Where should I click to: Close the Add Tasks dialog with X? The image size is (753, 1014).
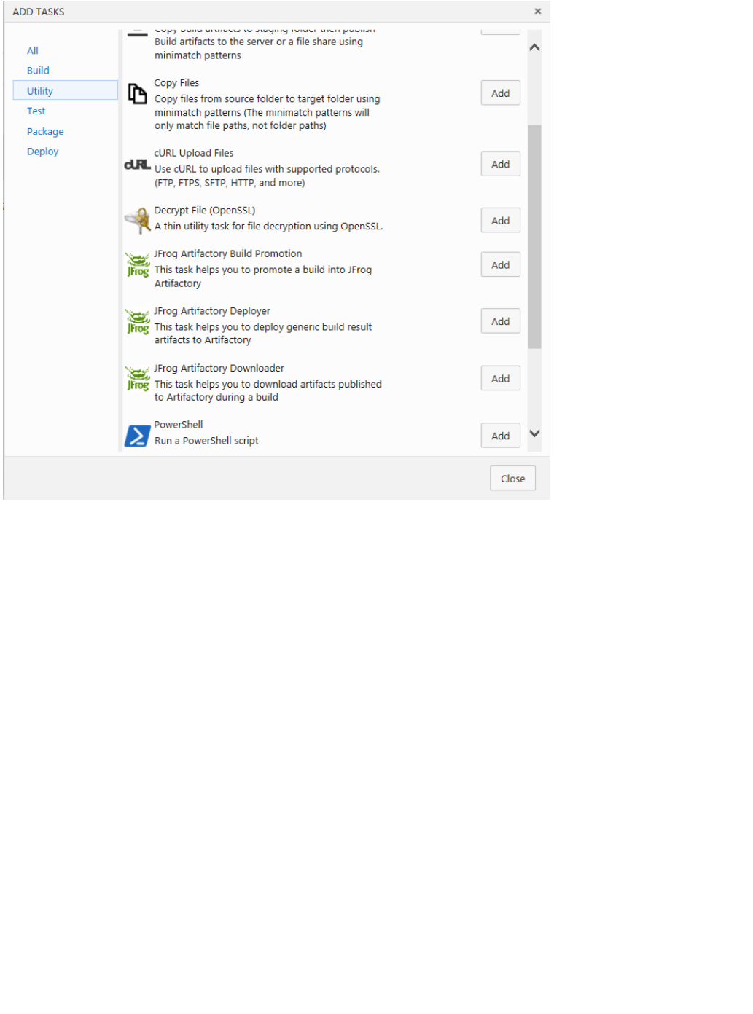[538, 11]
